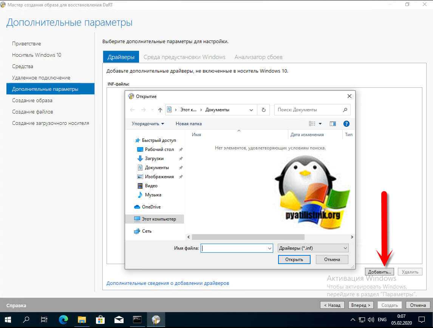
Task: Go up one folder with Up arrow
Action: 160,110
